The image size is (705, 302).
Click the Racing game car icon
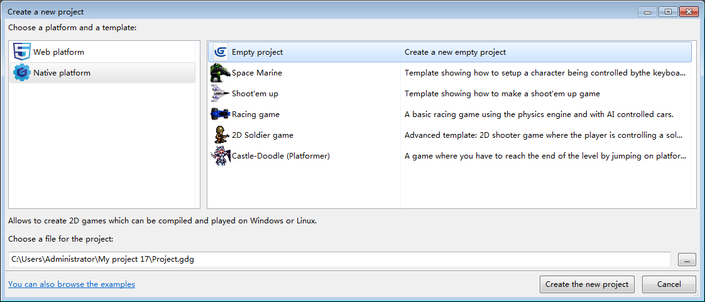221,115
